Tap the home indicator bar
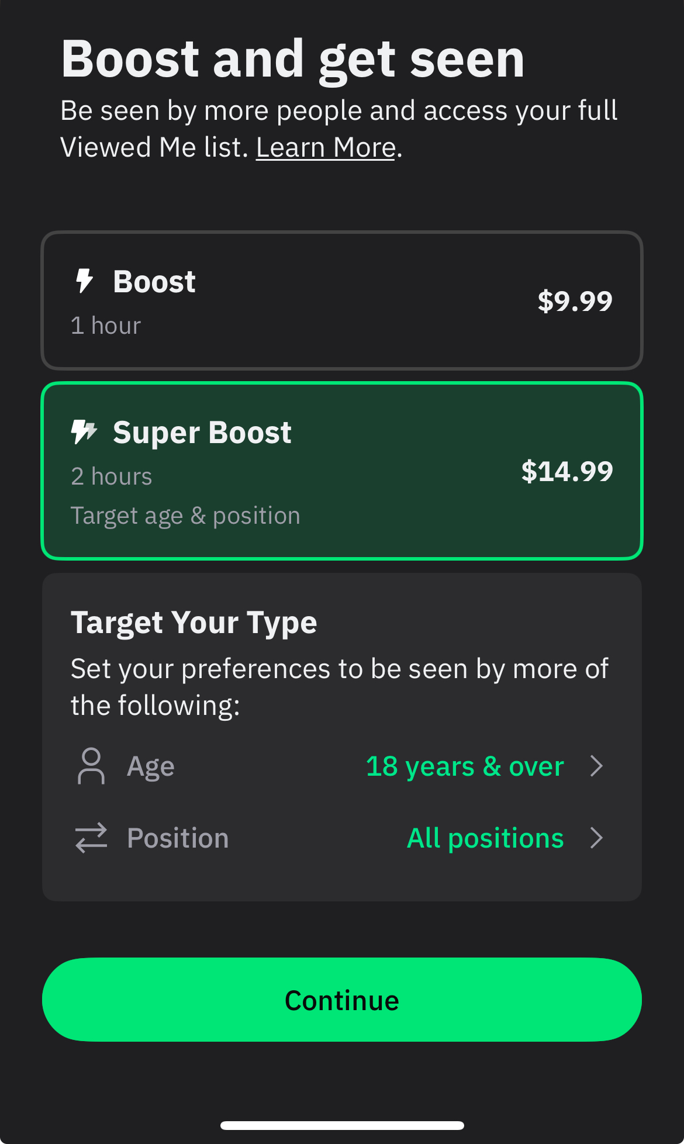The height and width of the screenshot is (1144, 684). [x=342, y=1125]
